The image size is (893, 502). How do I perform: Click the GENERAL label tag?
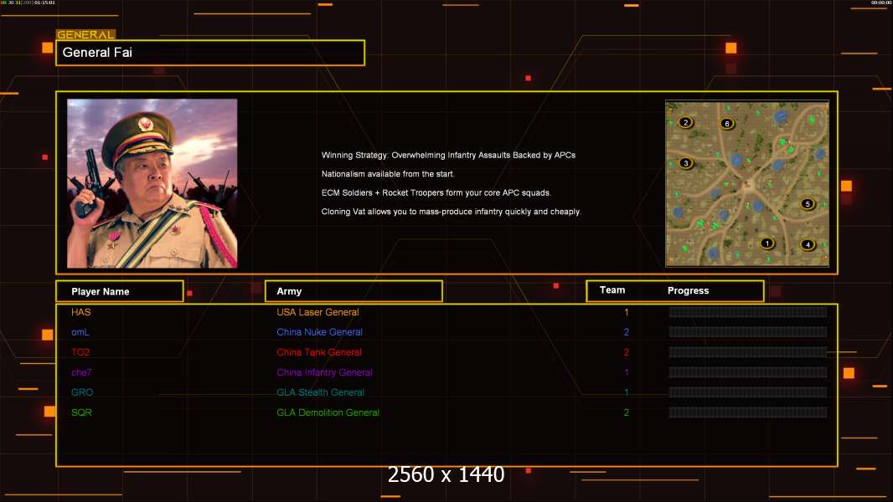86,34
